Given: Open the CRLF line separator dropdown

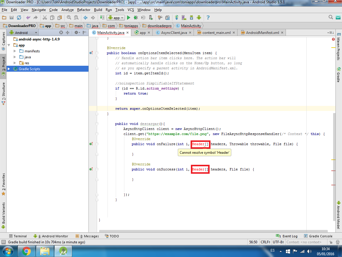Looking at the screenshot, I should (x=265, y=242).
